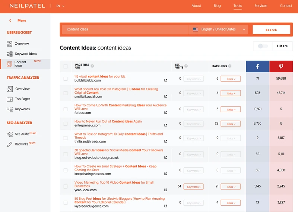Click the 59,688 Pinterest shares cell

click(x=281, y=78)
